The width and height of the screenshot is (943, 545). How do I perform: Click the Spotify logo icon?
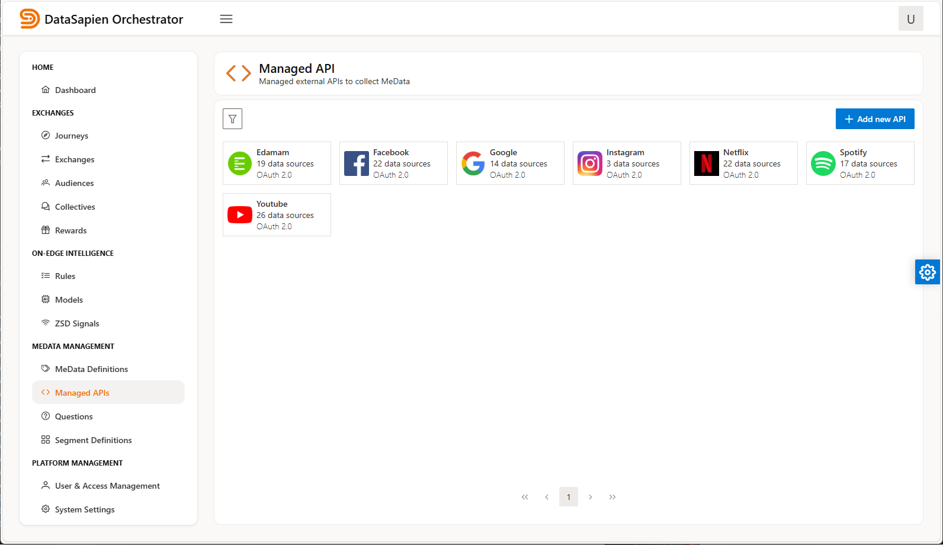tap(823, 163)
